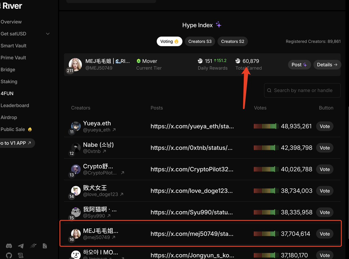349x259 pixels.
Task: Click the diagonal streaks icon next to Telegram
Action: 33,246
